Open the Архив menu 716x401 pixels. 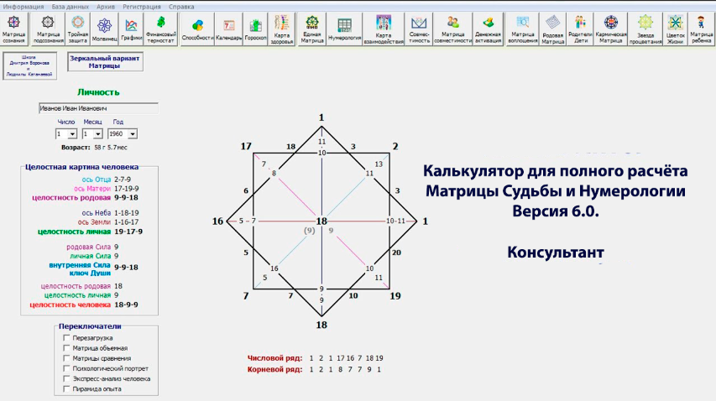106,7
